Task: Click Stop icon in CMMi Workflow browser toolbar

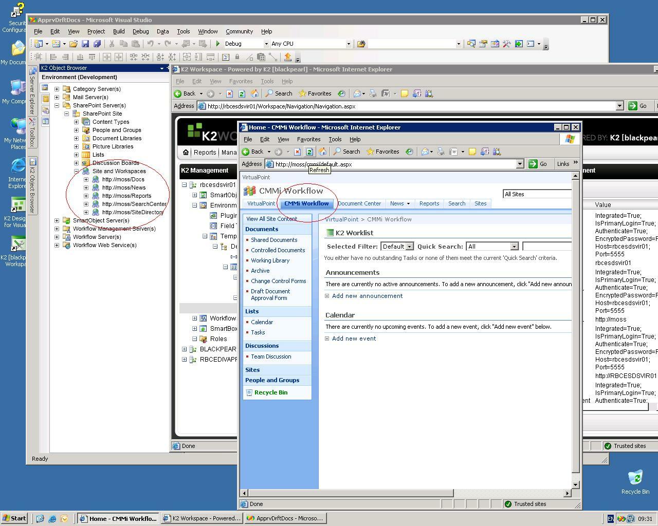Action: tap(297, 152)
